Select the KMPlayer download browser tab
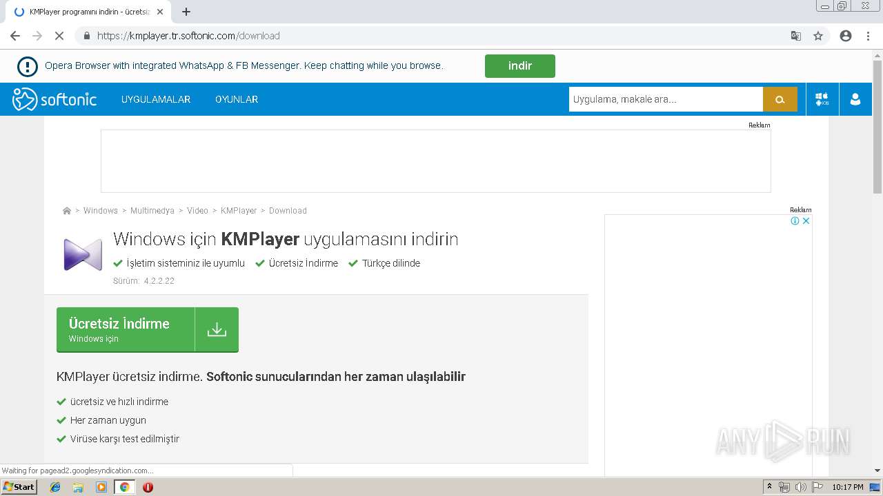The width and height of the screenshot is (883, 496). coord(87,12)
